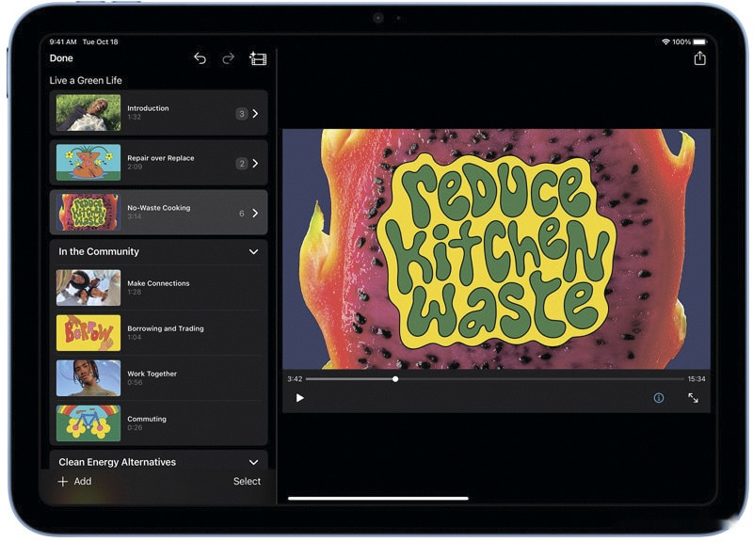Collapse the In the Community section
This screenshot has height=542, width=753.
(253, 252)
